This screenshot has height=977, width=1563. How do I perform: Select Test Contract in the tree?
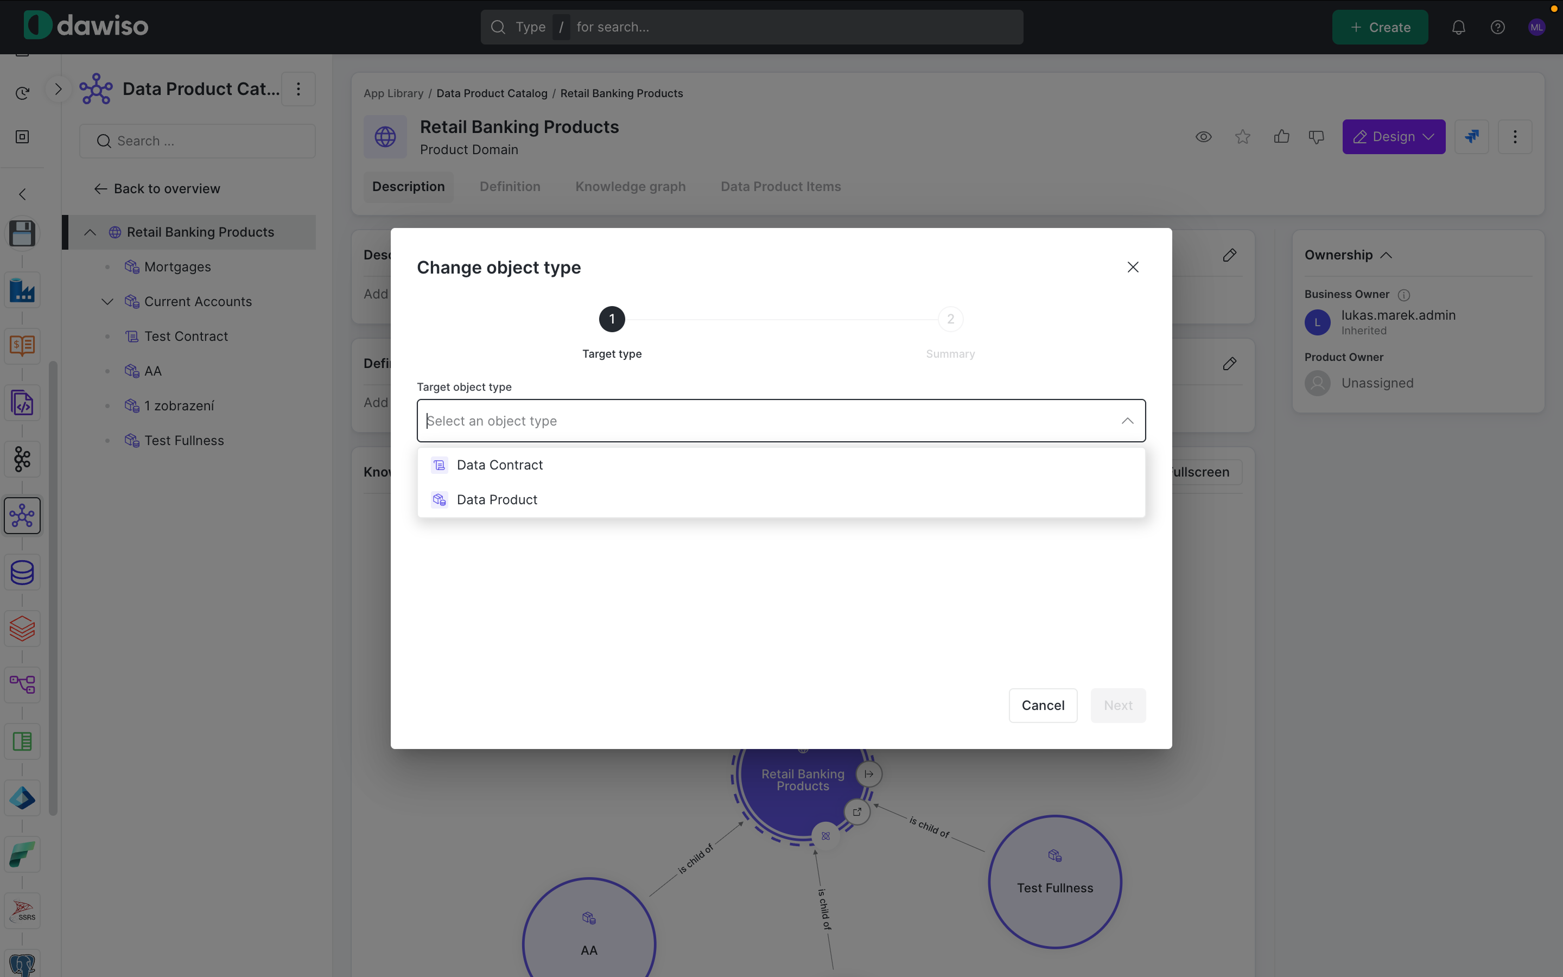[x=186, y=336]
